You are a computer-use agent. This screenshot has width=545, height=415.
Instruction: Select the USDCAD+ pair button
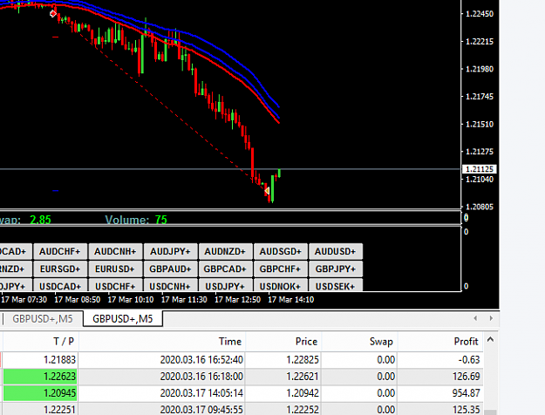60,285
